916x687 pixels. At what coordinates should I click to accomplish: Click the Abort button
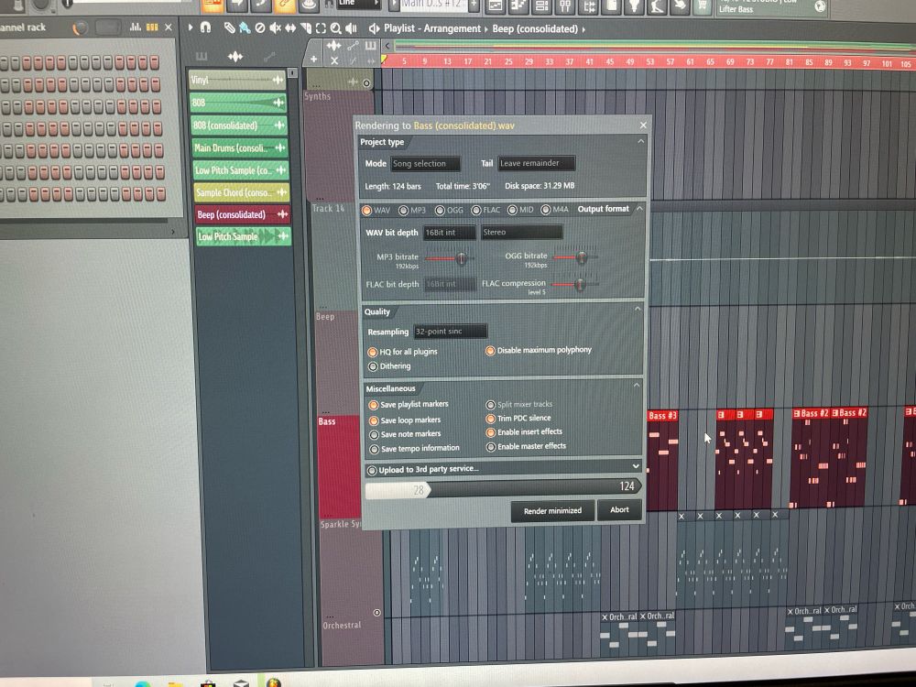(x=619, y=510)
